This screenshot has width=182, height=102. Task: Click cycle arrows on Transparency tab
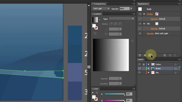[x=92, y=4]
